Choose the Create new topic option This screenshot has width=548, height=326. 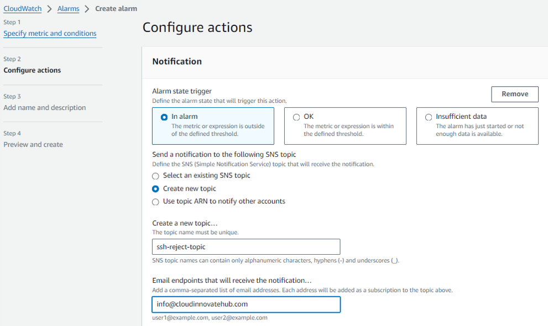[156, 189]
